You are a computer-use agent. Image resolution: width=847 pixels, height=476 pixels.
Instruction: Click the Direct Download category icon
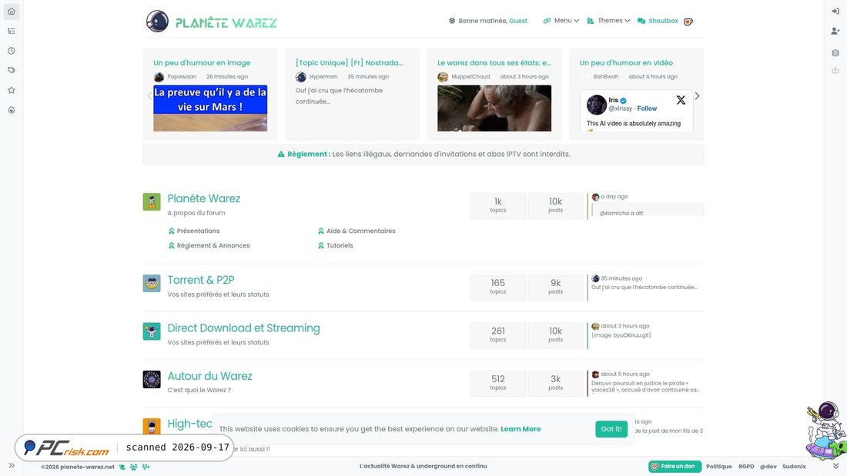pos(152,331)
